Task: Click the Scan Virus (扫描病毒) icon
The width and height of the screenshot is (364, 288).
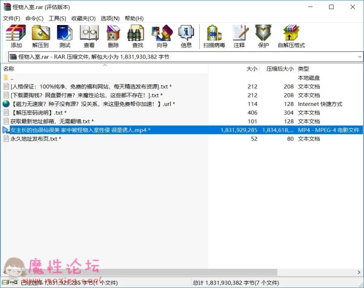Action: pyautogui.click(x=214, y=33)
